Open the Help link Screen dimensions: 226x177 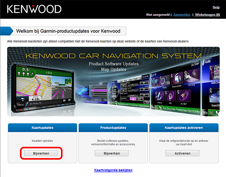pos(216,8)
